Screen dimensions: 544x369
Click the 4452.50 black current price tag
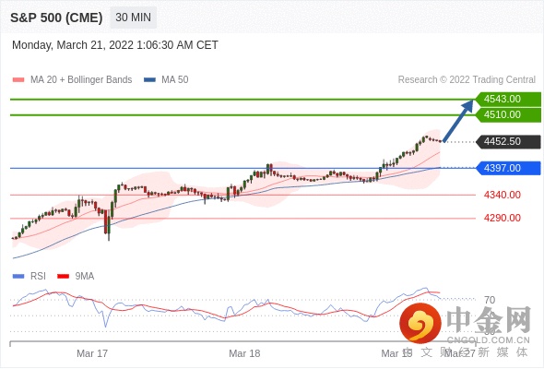pos(508,142)
